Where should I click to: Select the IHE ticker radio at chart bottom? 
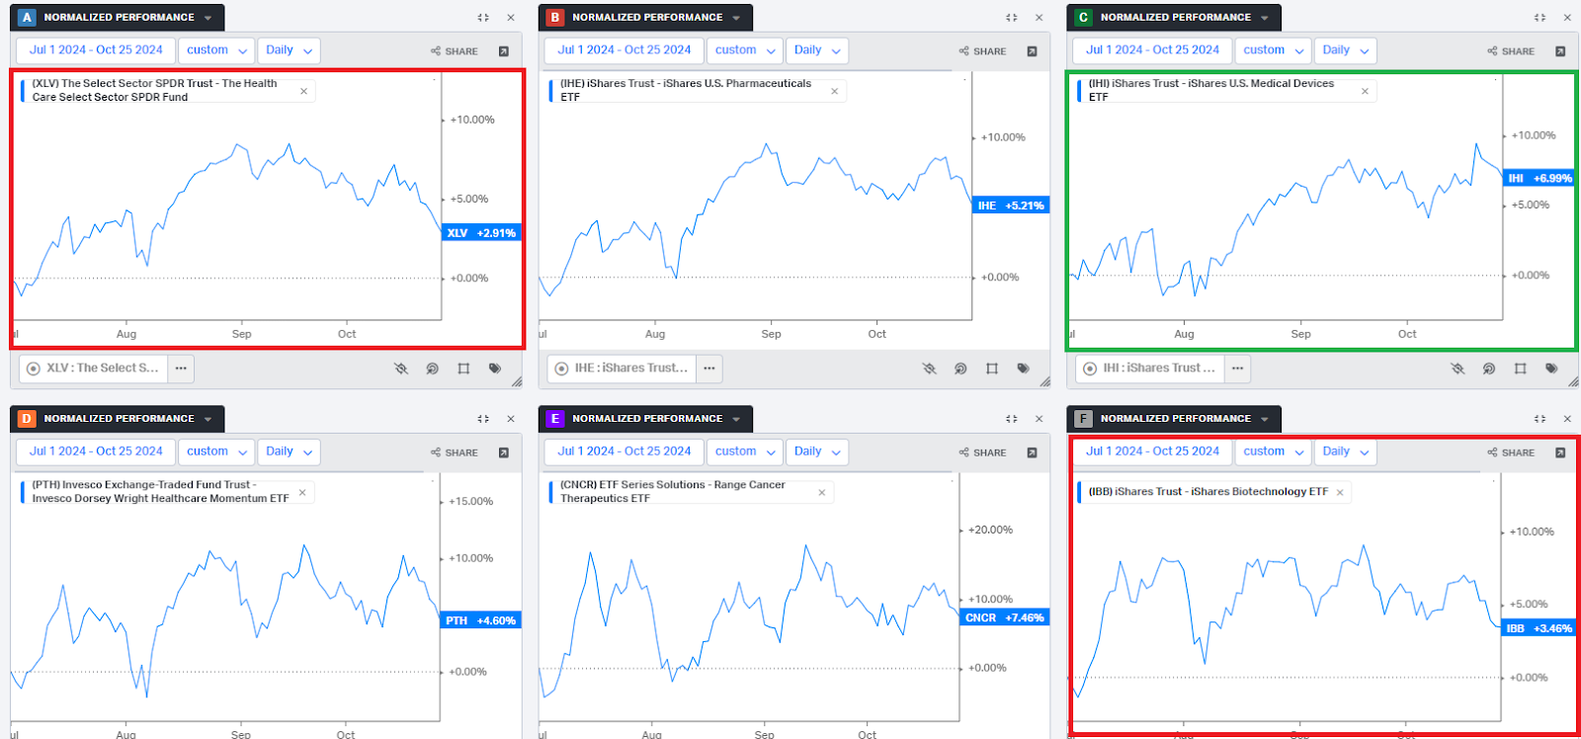(x=562, y=369)
